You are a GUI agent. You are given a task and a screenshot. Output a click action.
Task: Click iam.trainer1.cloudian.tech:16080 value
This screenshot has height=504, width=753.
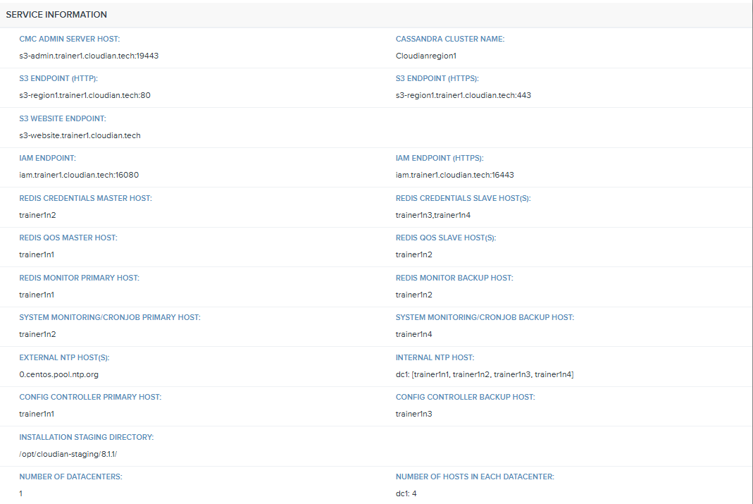tap(79, 175)
